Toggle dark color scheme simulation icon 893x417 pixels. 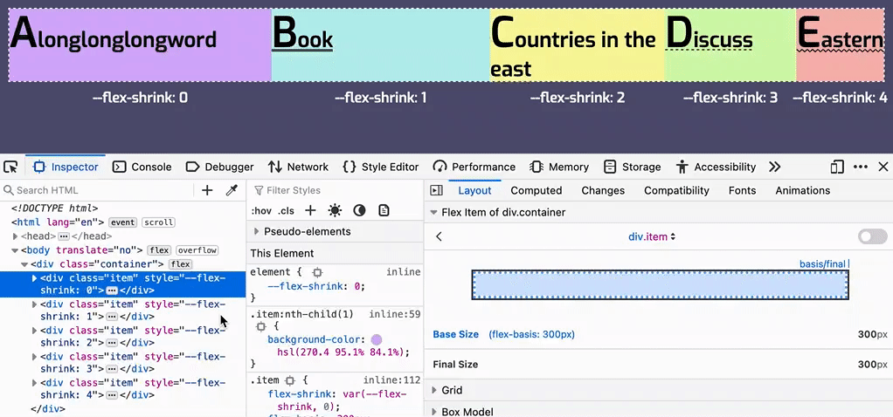tap(359, 210)
